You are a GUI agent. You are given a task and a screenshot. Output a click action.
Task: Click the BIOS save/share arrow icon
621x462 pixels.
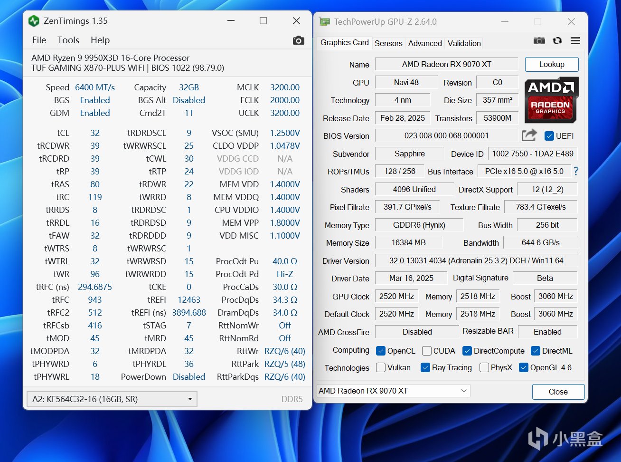[x=529, y=135]
